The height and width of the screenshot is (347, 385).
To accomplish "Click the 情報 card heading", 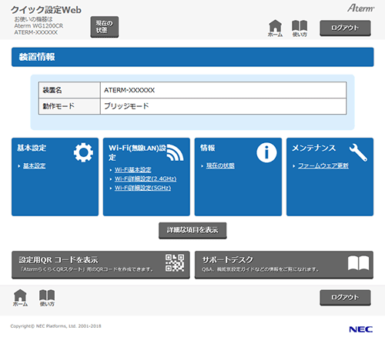I will pyautogui.click(x=208, y=148).
